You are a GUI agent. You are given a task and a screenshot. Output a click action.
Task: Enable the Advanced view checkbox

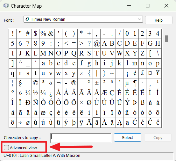6,148
